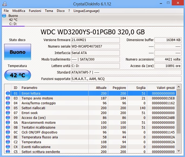Click the Buono disk health status button
The image size is (185, 157).
coord(18,52)
